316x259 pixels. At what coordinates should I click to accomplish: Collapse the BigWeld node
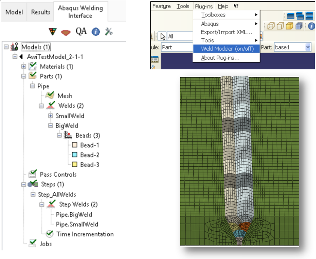tap(50, 126)
